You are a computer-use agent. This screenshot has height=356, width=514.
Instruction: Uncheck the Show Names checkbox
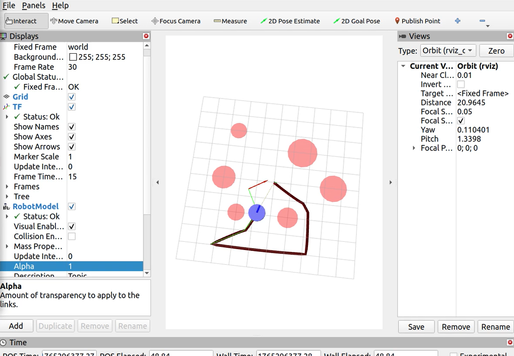(x=72, y=127)
